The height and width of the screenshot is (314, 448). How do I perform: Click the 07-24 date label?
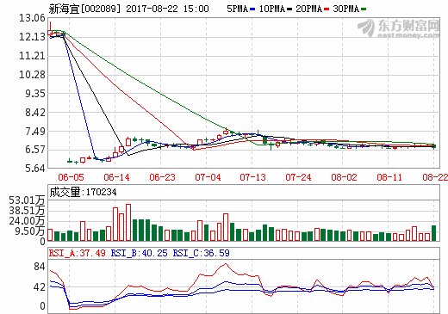tap(298, 177)
